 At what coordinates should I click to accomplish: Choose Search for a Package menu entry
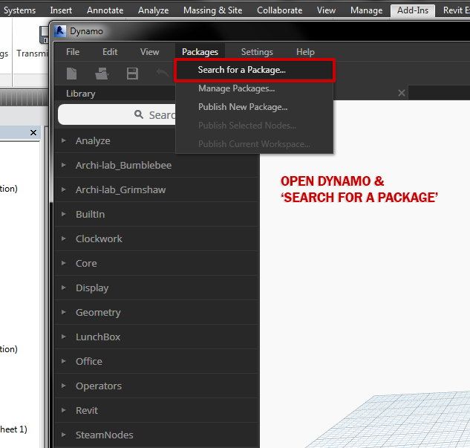pos(255,70)
